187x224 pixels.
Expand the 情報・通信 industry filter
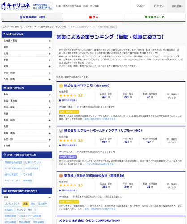[x=27, y=133]
